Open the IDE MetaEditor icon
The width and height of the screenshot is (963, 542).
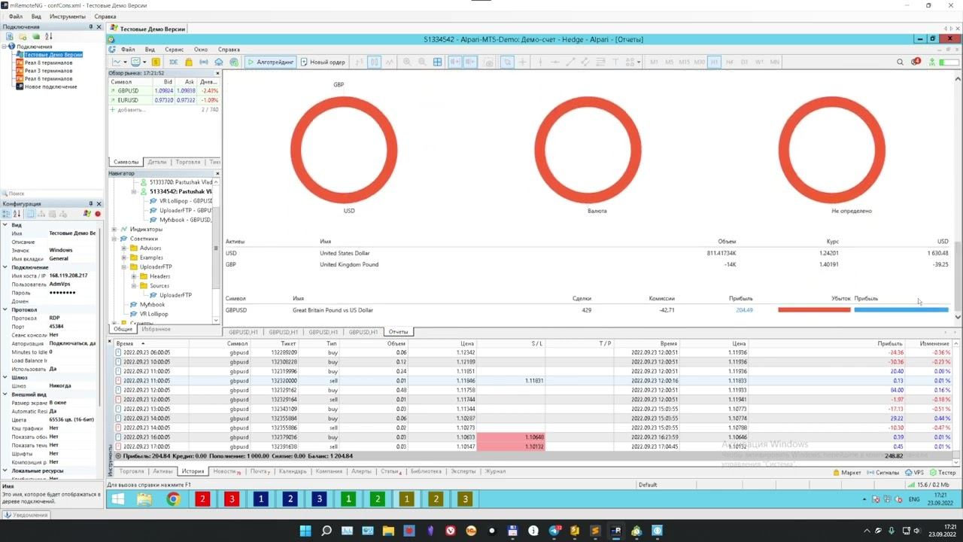173,62
